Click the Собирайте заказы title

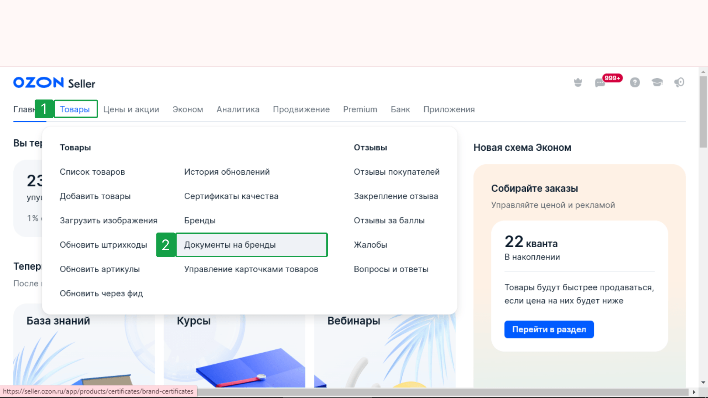pyautogui.click(x=534, y=188)
